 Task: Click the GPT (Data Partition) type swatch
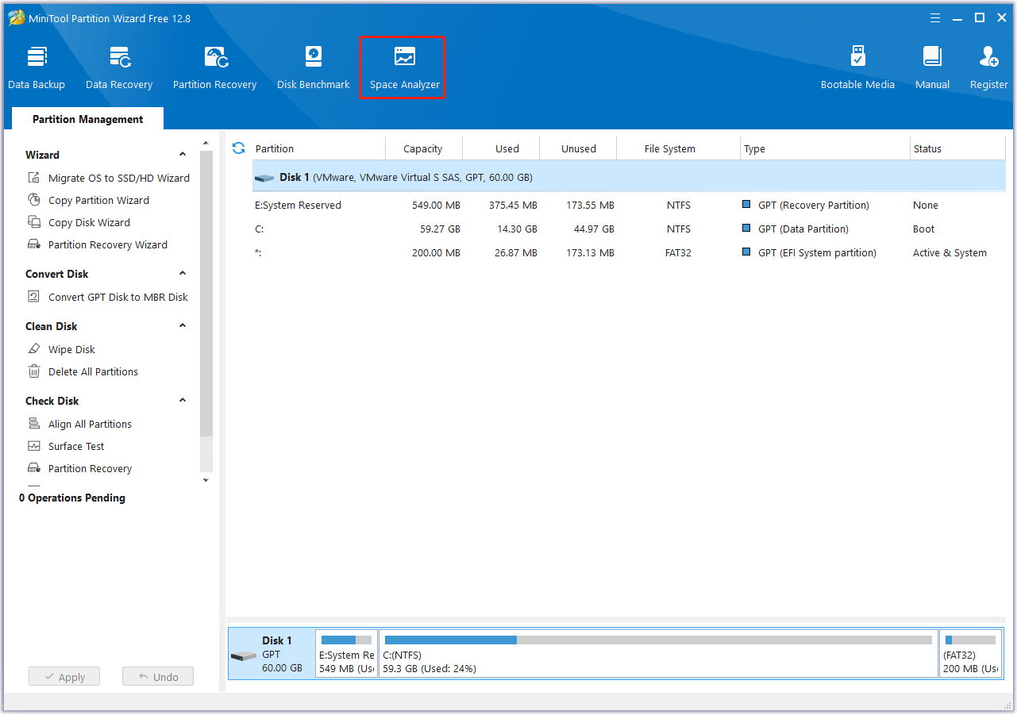tap(746, 228)
